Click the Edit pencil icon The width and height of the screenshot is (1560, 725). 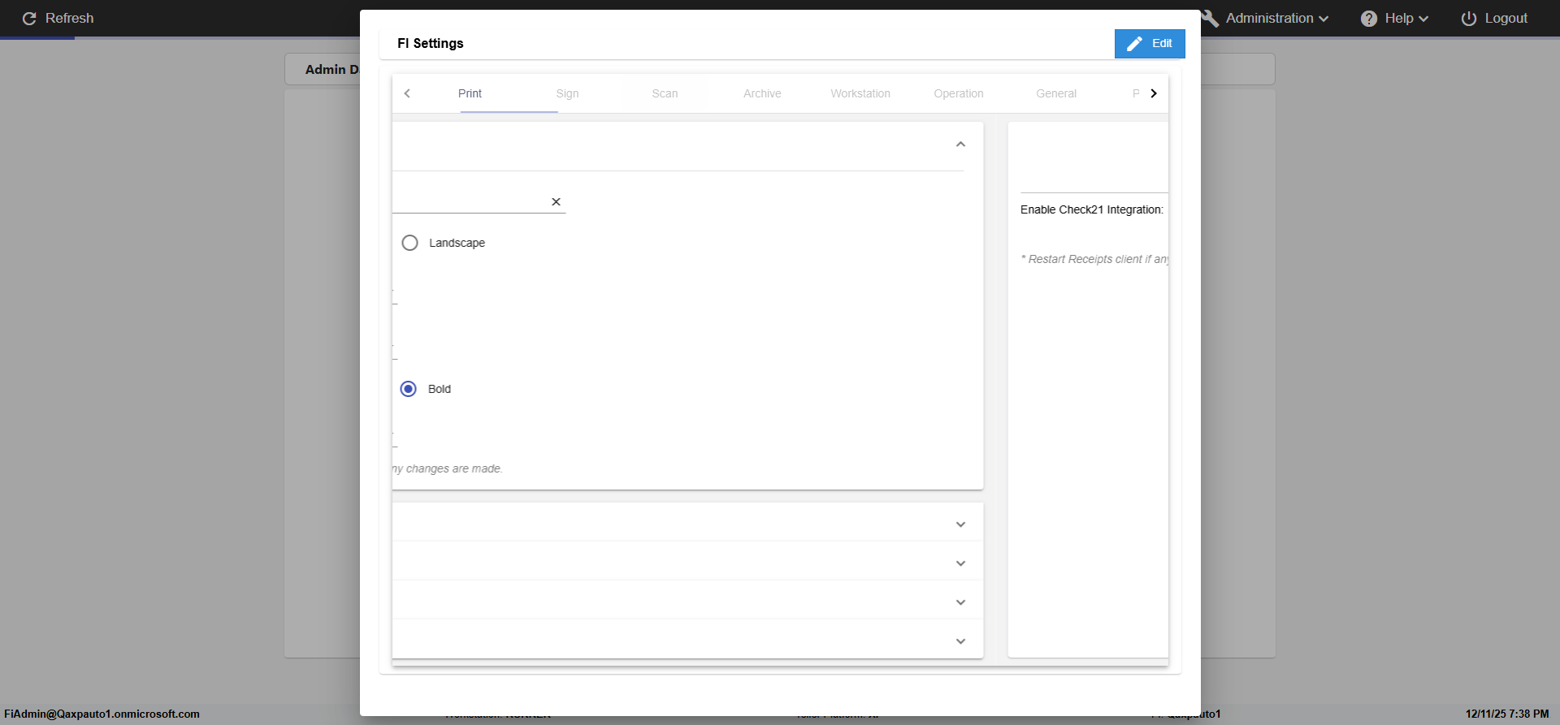1135,44
